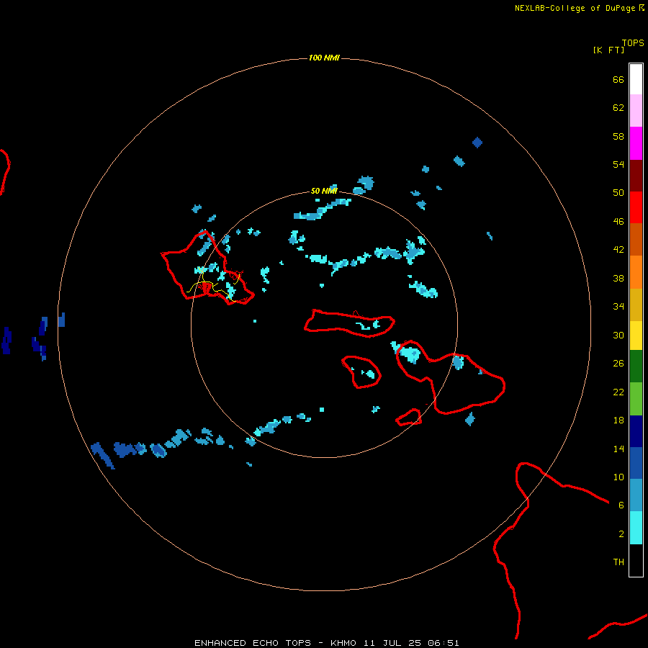Click the KHMO station identifier
This screenshot has height=648, width=648.
pos(343,643)
